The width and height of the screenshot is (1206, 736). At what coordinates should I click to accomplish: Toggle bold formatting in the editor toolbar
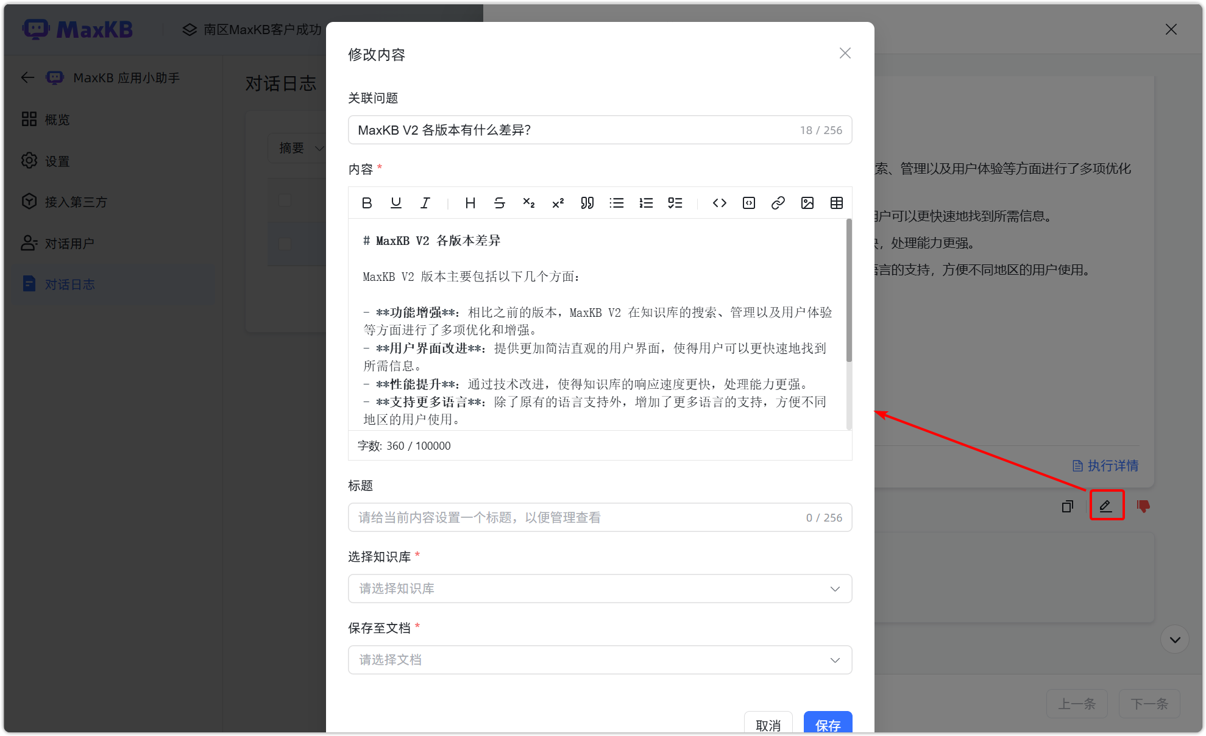tap(366, 203)
